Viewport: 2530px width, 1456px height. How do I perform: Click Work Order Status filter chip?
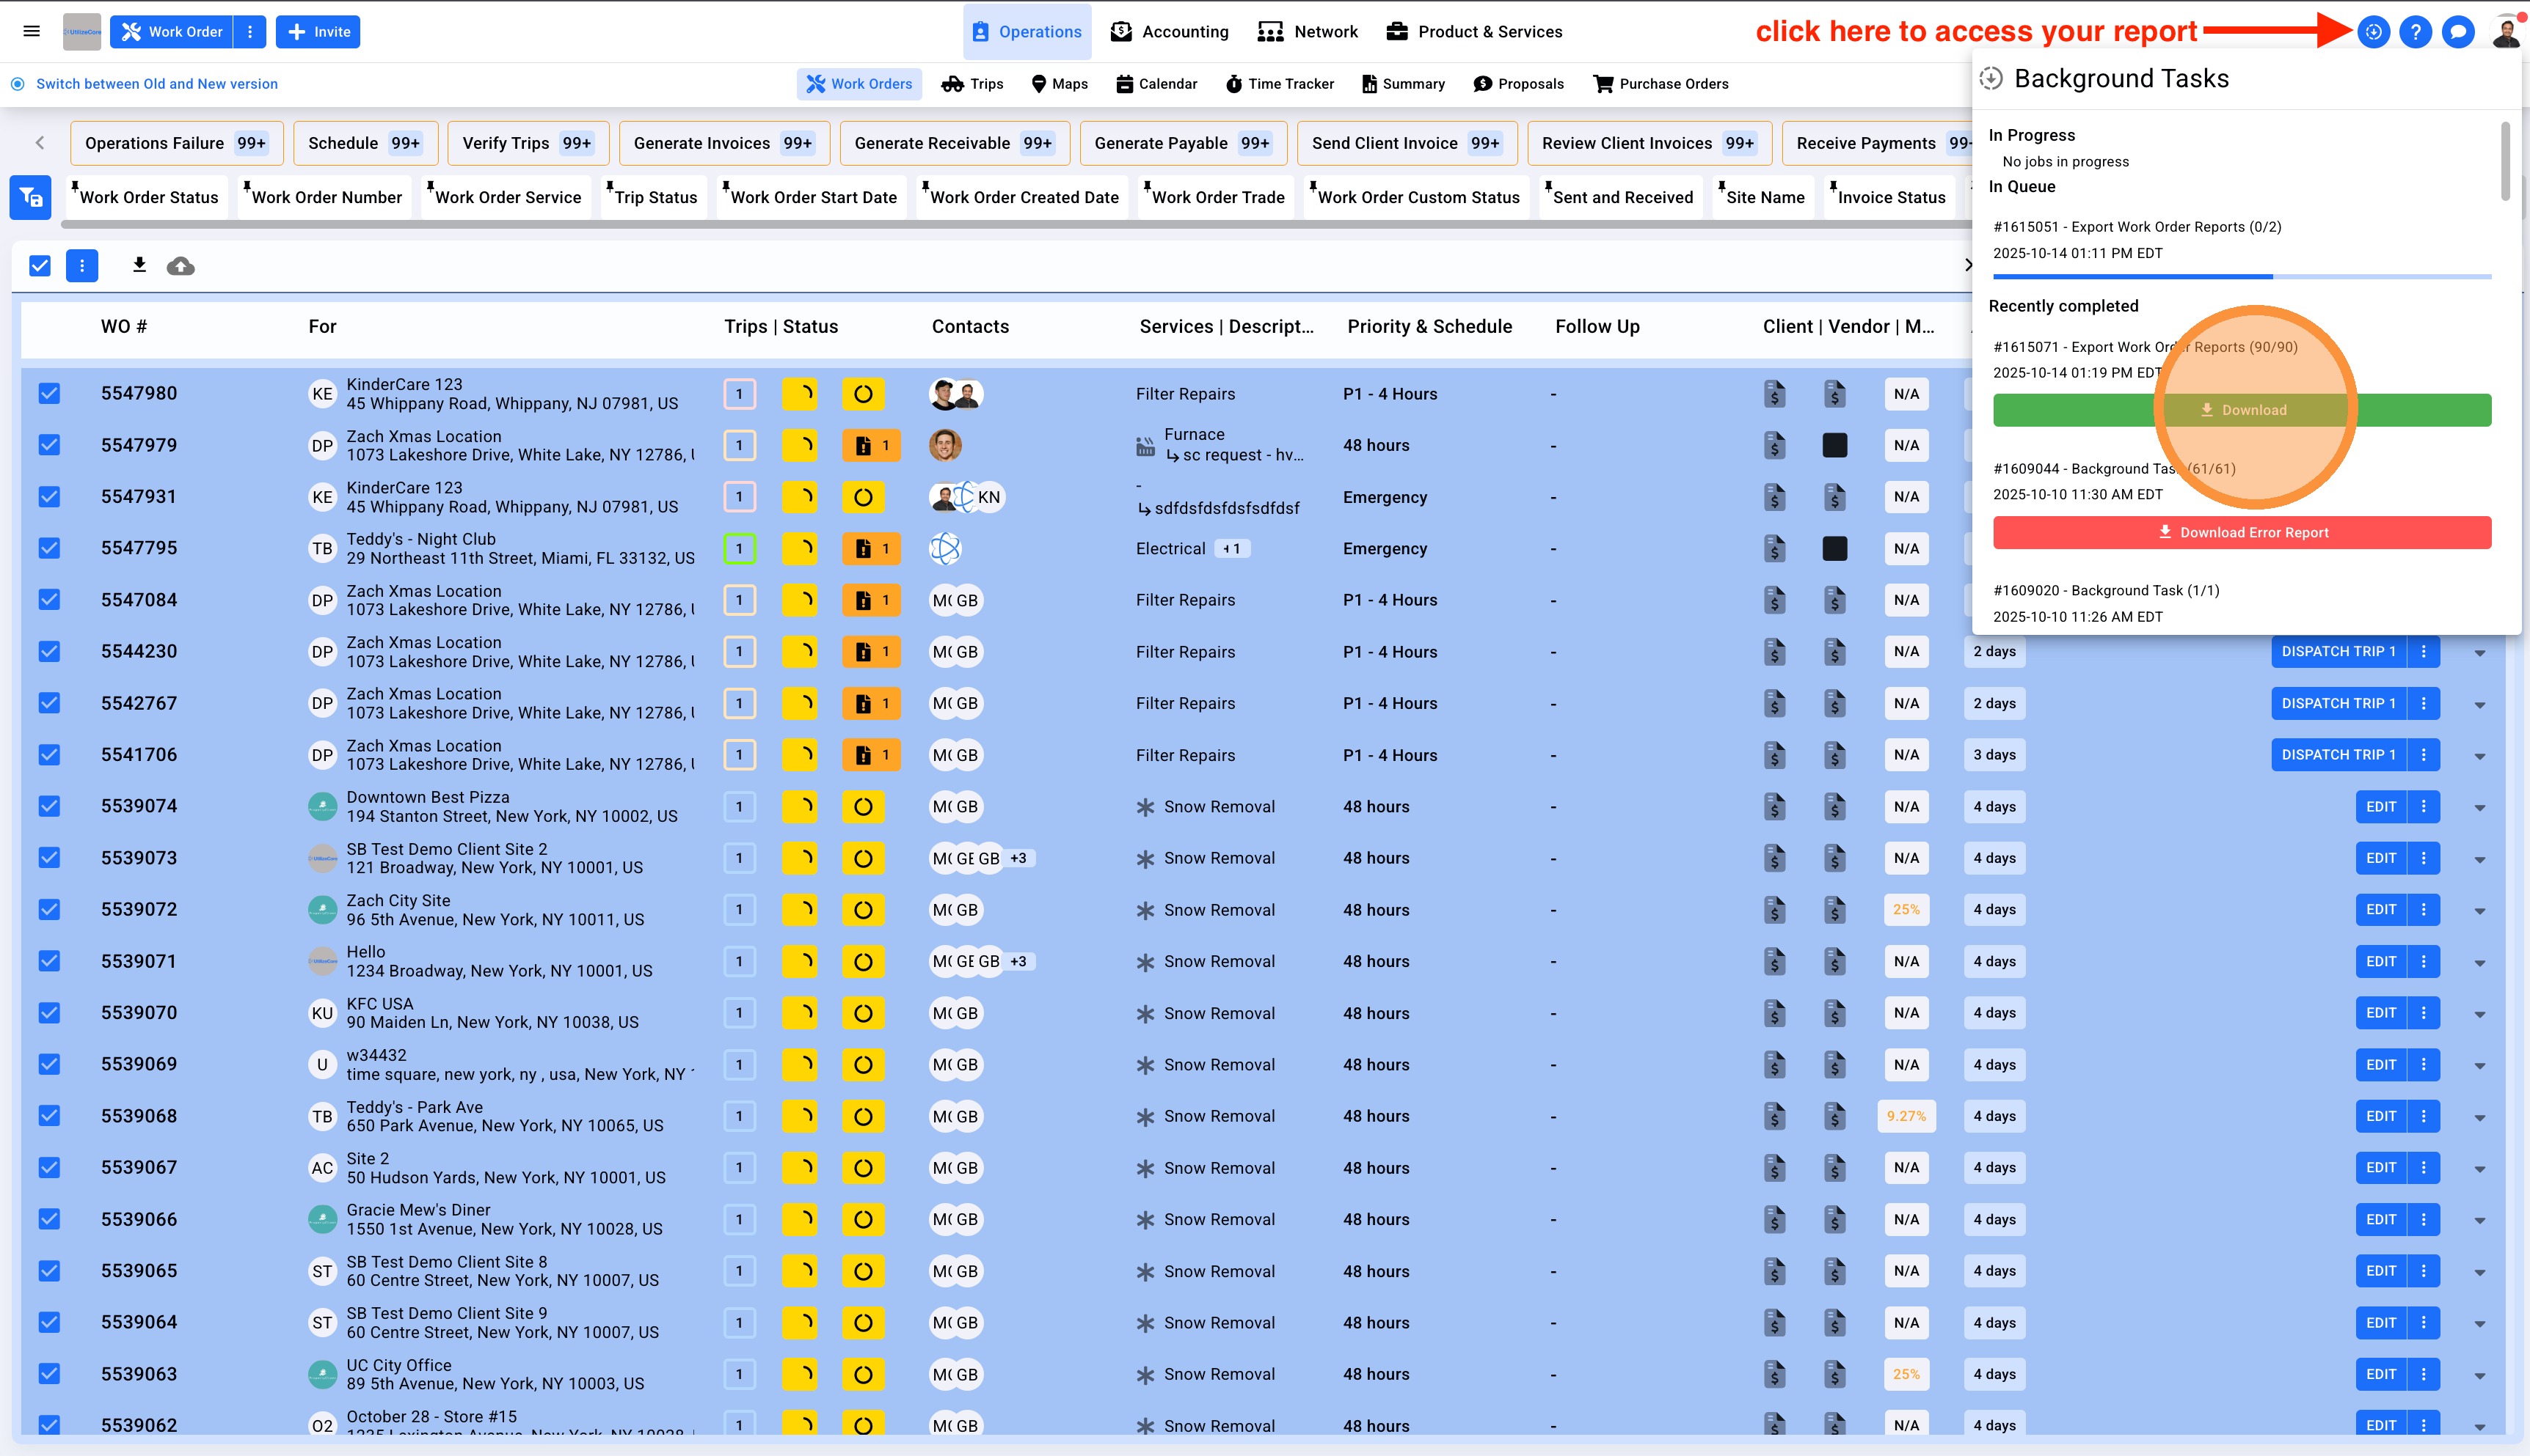(x=148, y=197)
